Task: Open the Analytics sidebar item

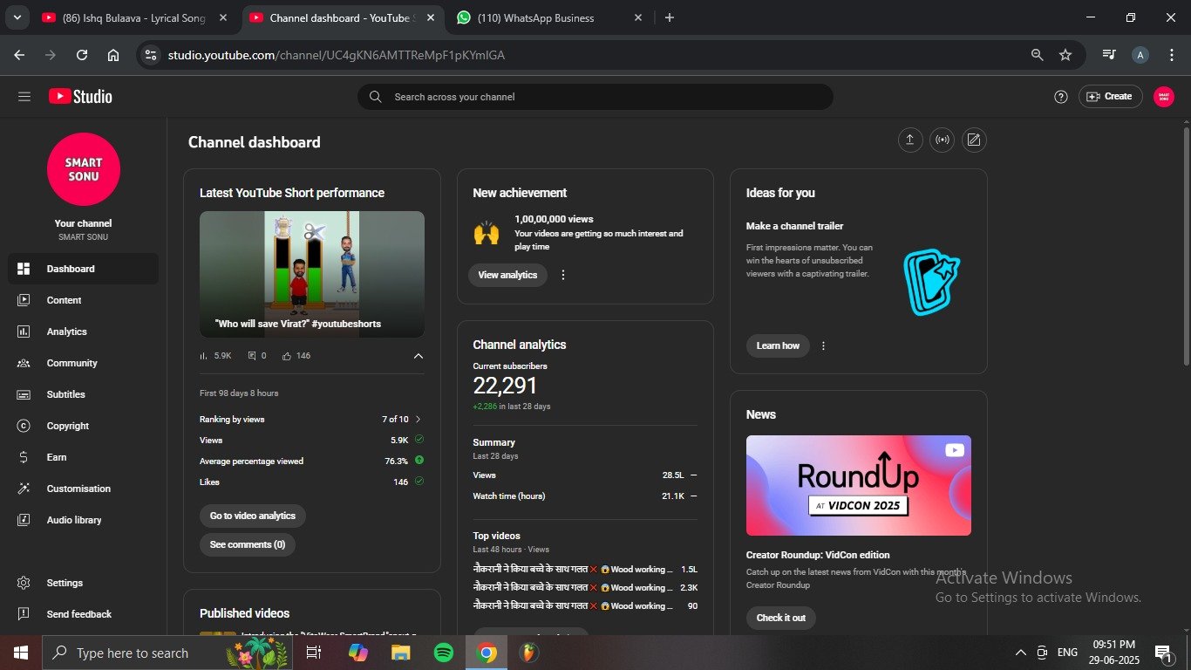Action: point(83,332)
